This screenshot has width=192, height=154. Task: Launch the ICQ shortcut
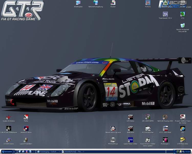tap(183, 15)
